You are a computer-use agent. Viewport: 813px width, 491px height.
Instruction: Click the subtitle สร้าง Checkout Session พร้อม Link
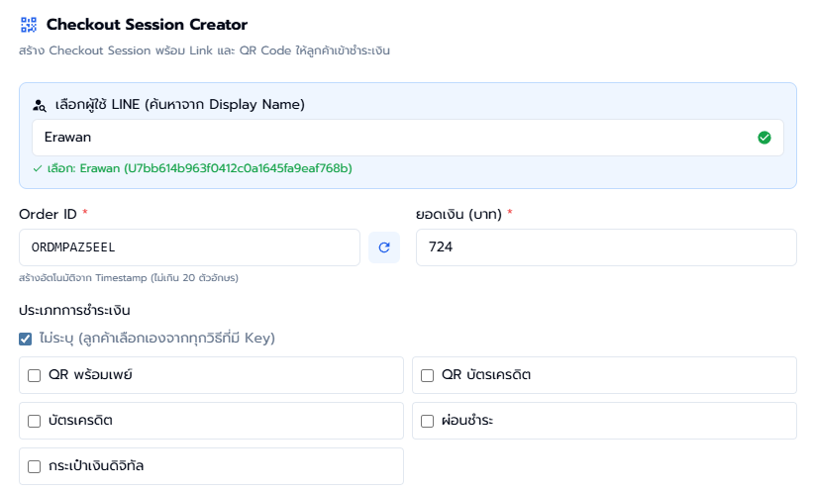click(x=204, y=50)
